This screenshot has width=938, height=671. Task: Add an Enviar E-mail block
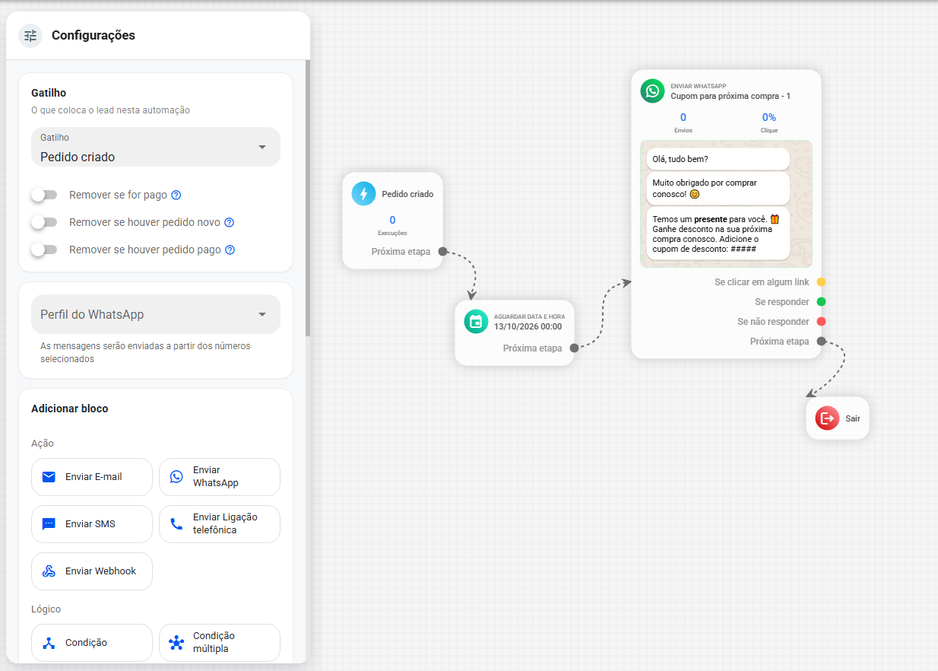coord(92,477)
